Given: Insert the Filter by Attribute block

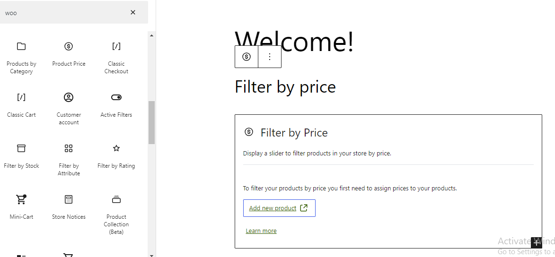Looking at the screenshot, I should point(69,160).
